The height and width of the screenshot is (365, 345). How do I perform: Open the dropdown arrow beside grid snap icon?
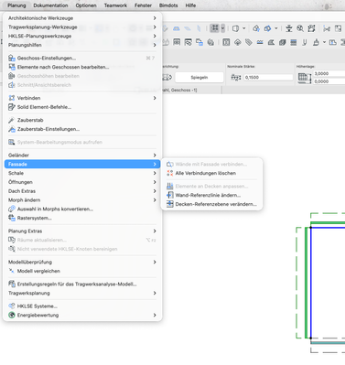(x=222, y=28)
